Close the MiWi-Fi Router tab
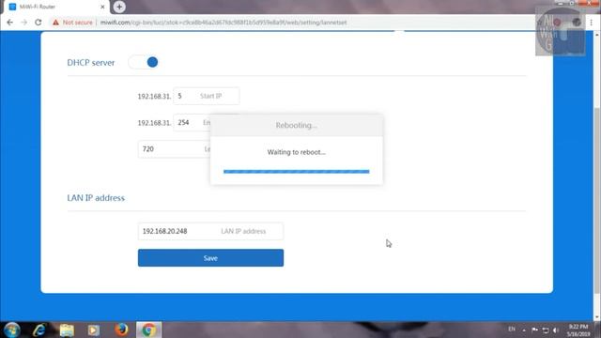Viewport: 601px width, 338px height. (102, 7)
